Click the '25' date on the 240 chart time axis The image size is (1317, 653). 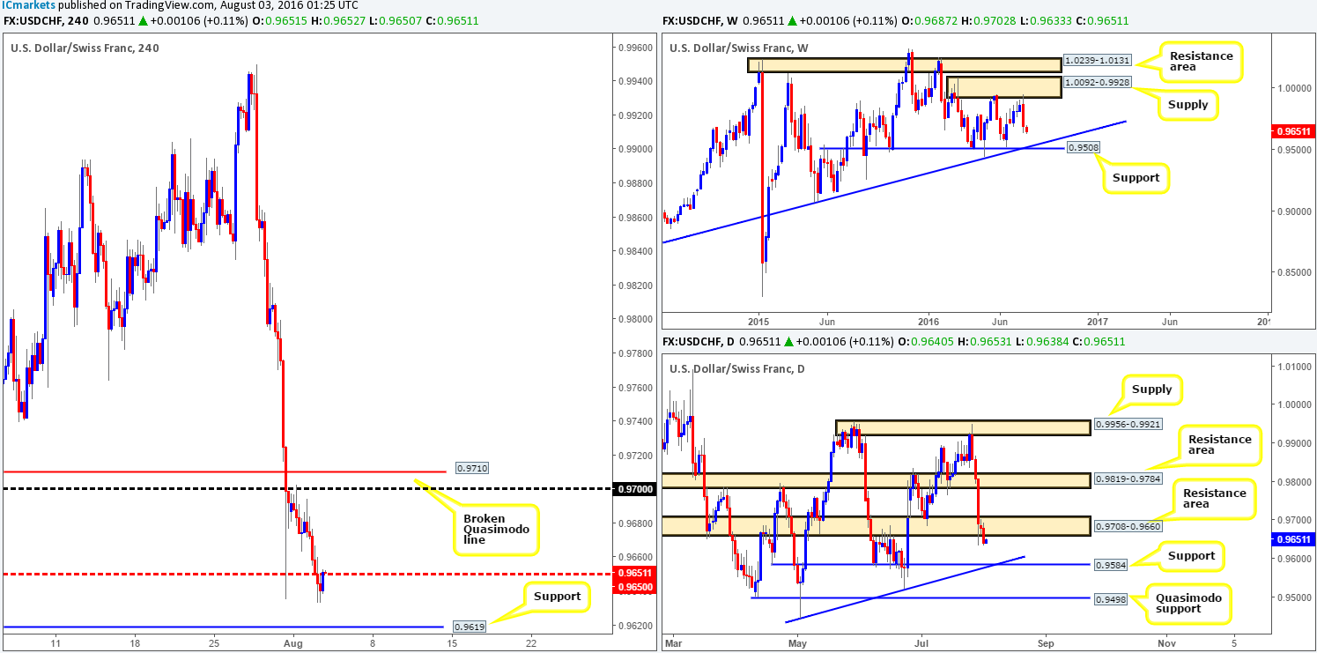[213, 642]
